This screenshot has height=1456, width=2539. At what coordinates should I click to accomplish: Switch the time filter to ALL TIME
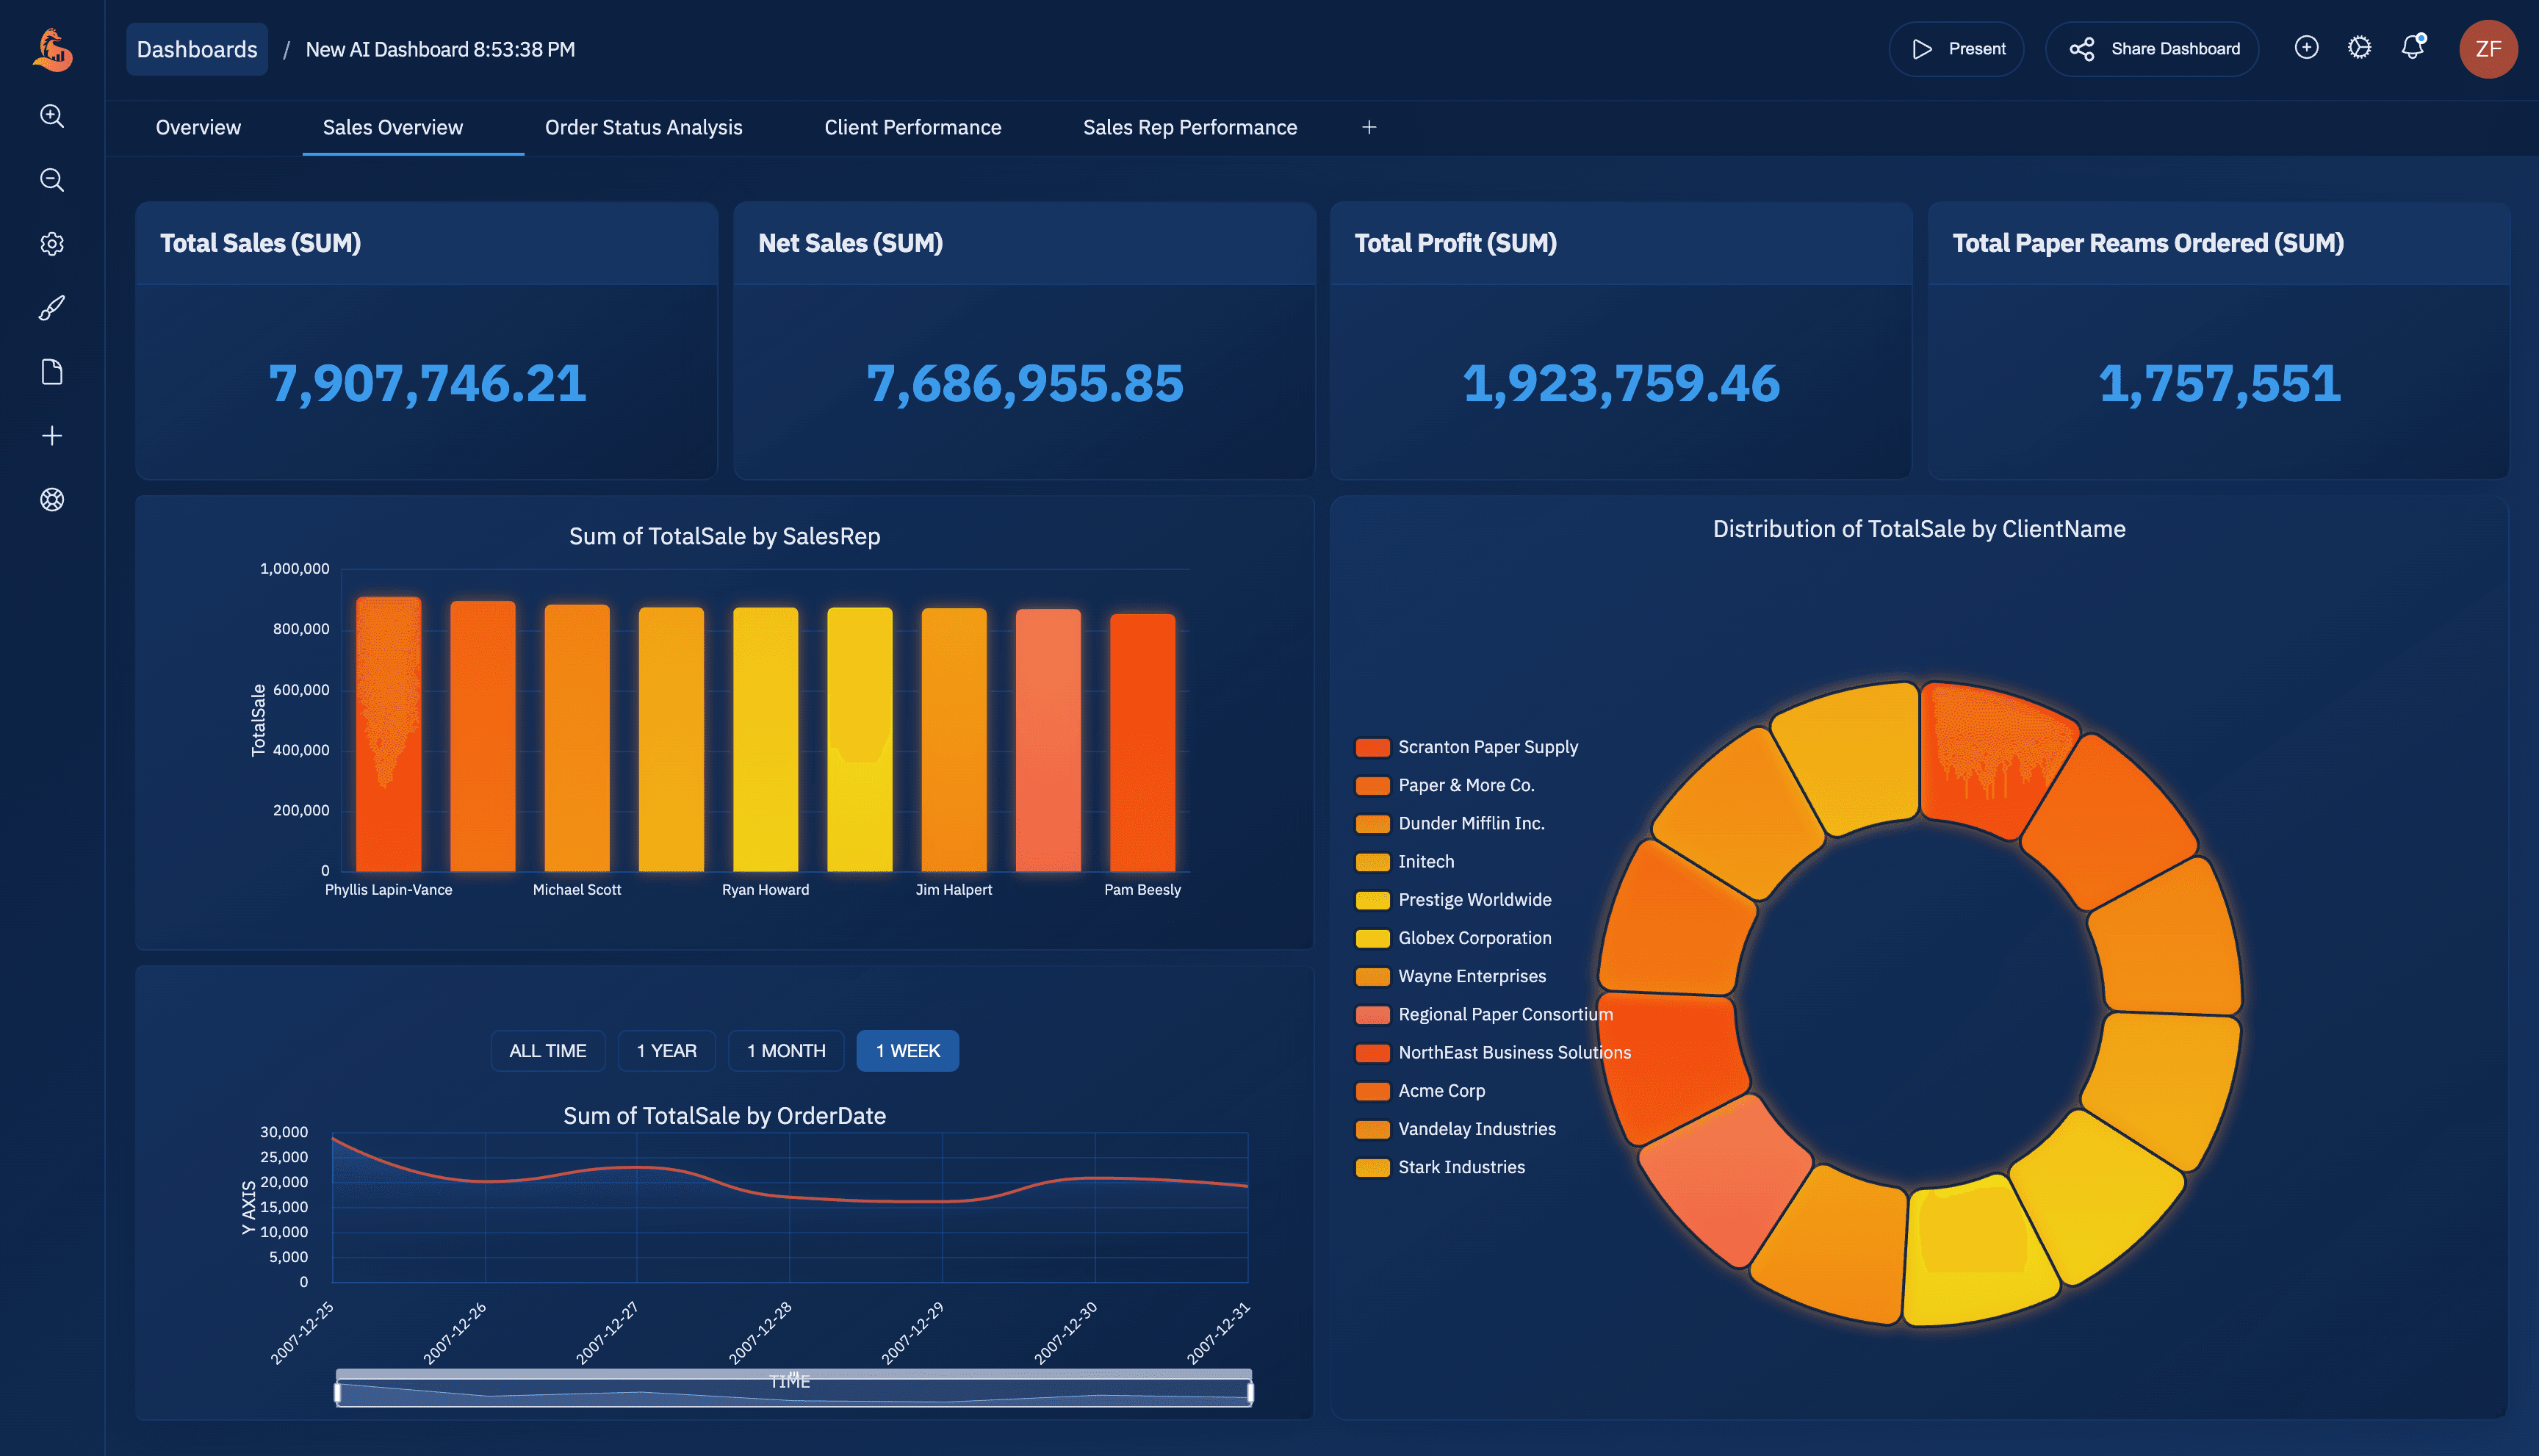tap(547, 1050)
